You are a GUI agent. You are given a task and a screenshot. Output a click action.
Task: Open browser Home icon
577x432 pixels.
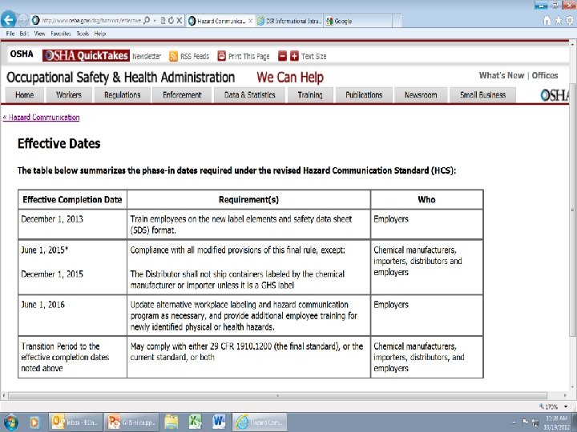(x=547, y=21)
